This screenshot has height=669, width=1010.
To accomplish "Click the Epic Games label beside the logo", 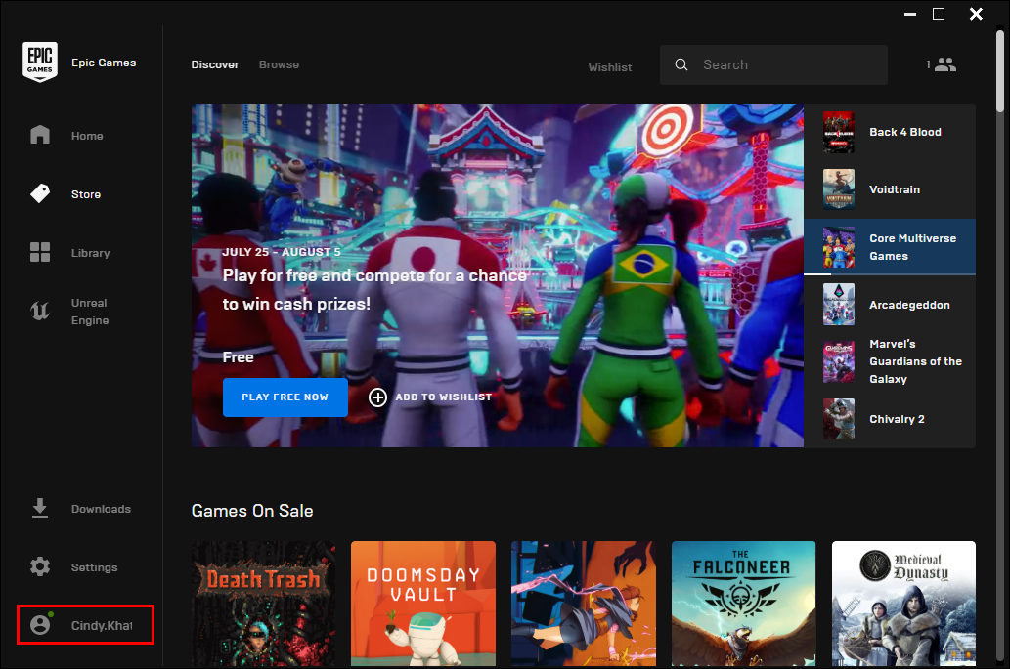I will 104,63.
